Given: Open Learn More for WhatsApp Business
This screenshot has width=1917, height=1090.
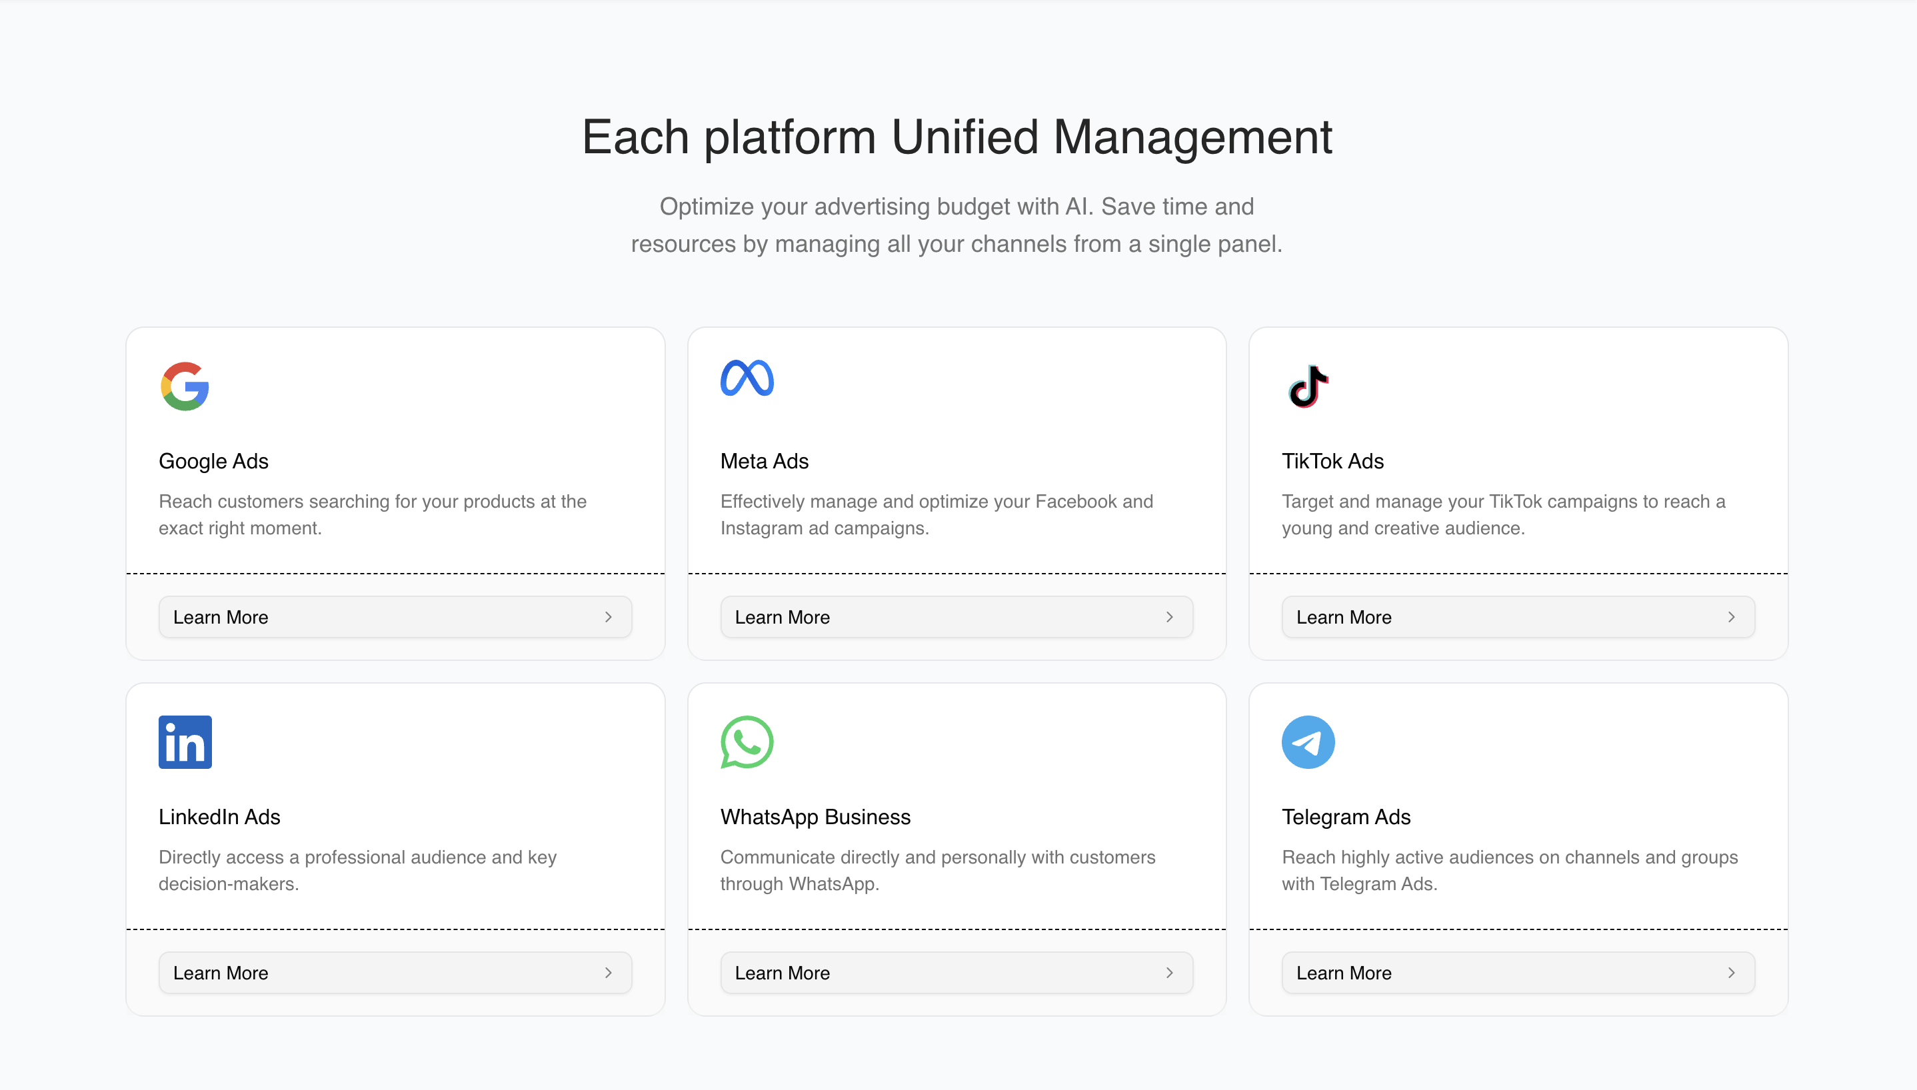Looking at the screenshot, I should [957, 973].
